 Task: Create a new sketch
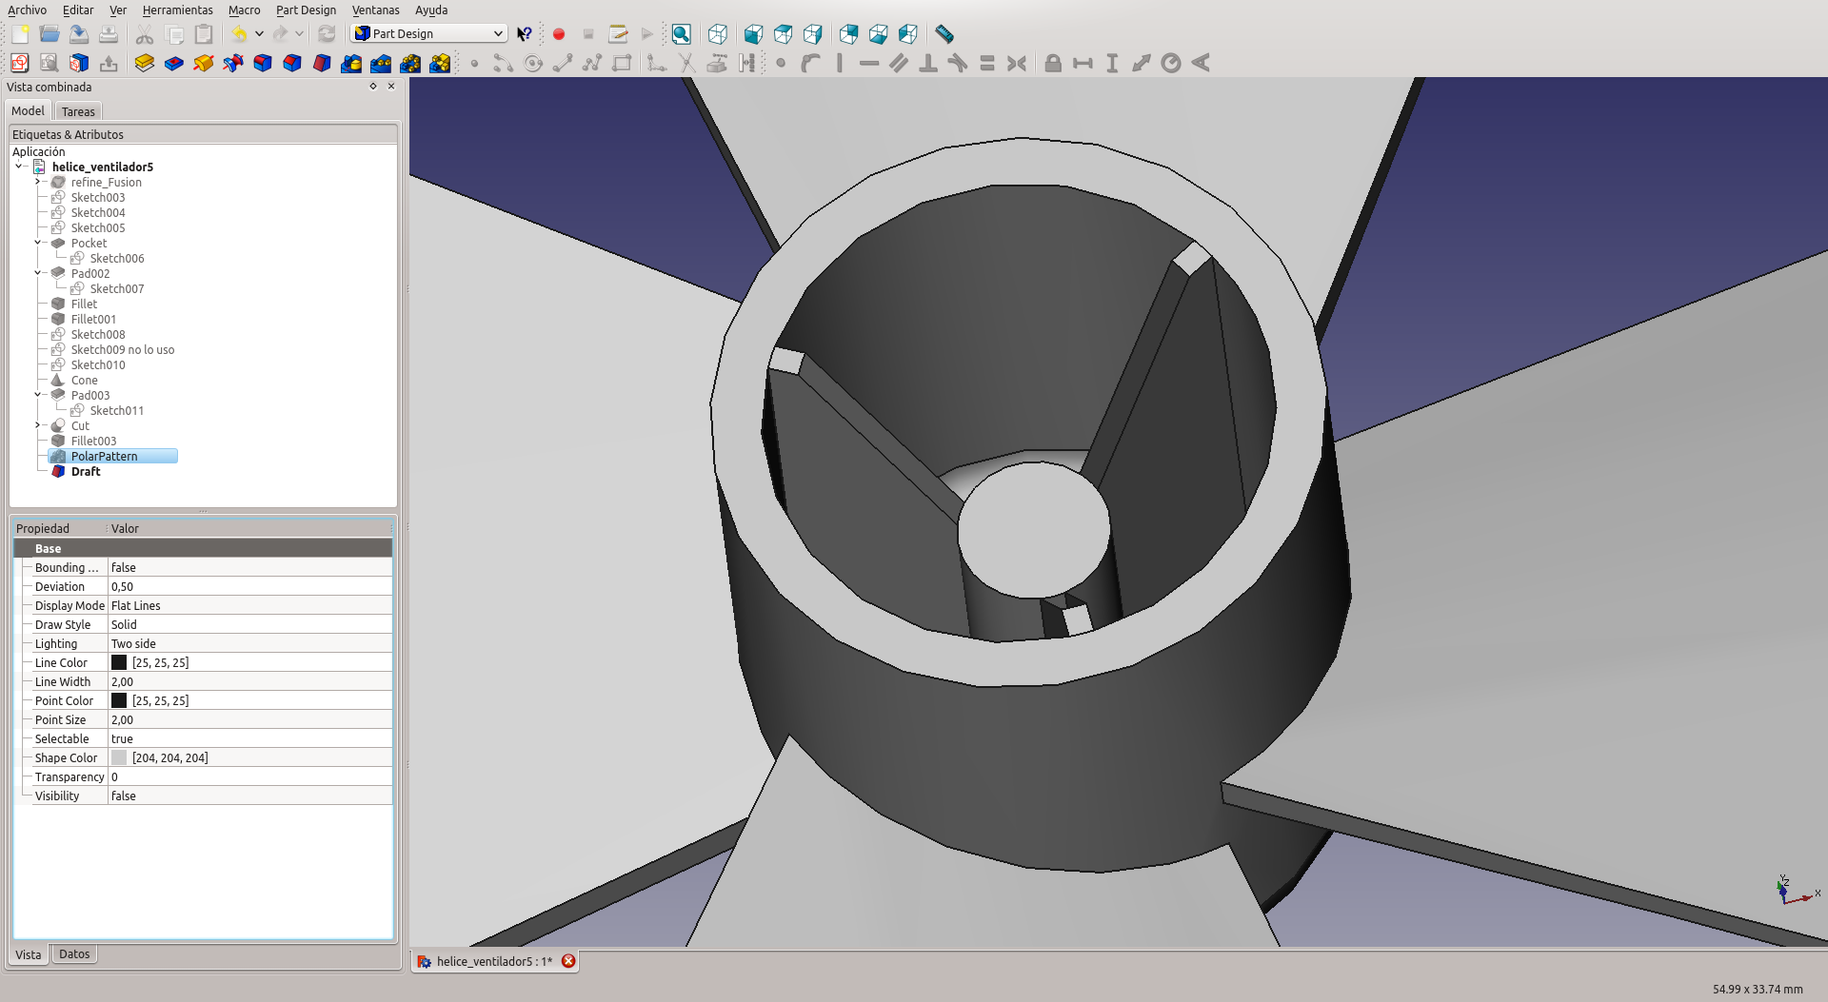pyautogui.click(x=20, y=63)
